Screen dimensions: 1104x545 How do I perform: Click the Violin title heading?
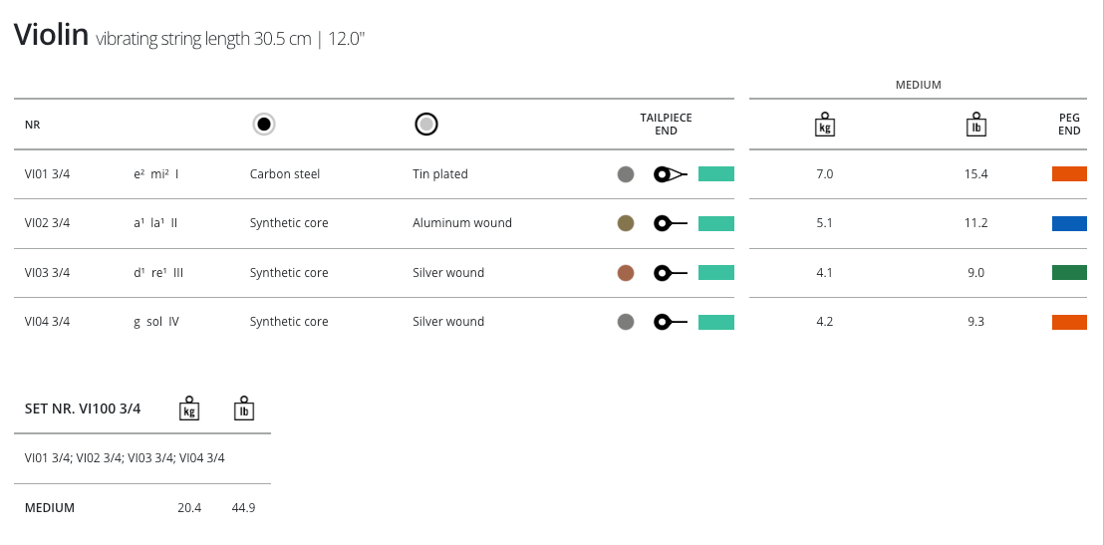pos(50,36)
